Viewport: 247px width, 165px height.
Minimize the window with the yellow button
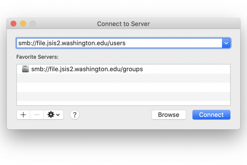pyautogui.click(x=23, y=24)
